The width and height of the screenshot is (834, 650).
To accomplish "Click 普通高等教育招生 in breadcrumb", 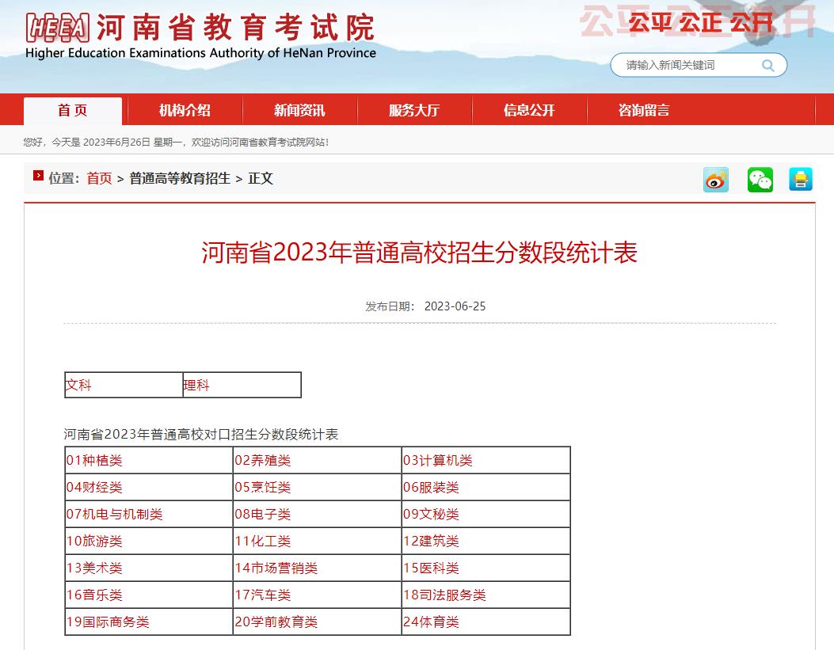I will coord(180,179).
